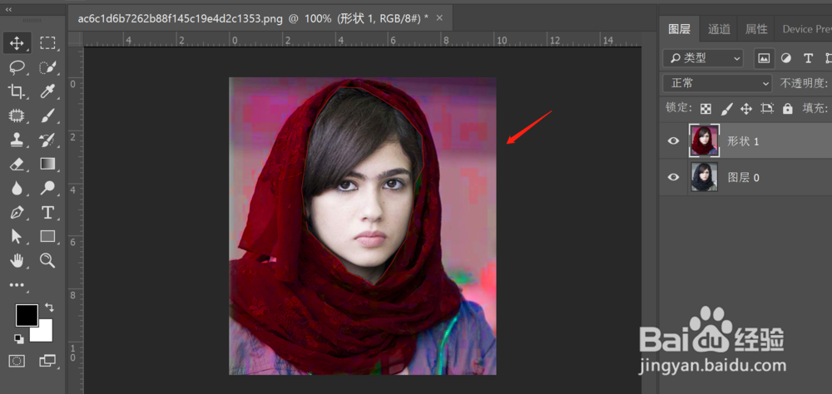Image resolution: width=832 pixels, height=394 pixels.
Task: Lock image pixels with brush icon
Action: pos(726,109)
